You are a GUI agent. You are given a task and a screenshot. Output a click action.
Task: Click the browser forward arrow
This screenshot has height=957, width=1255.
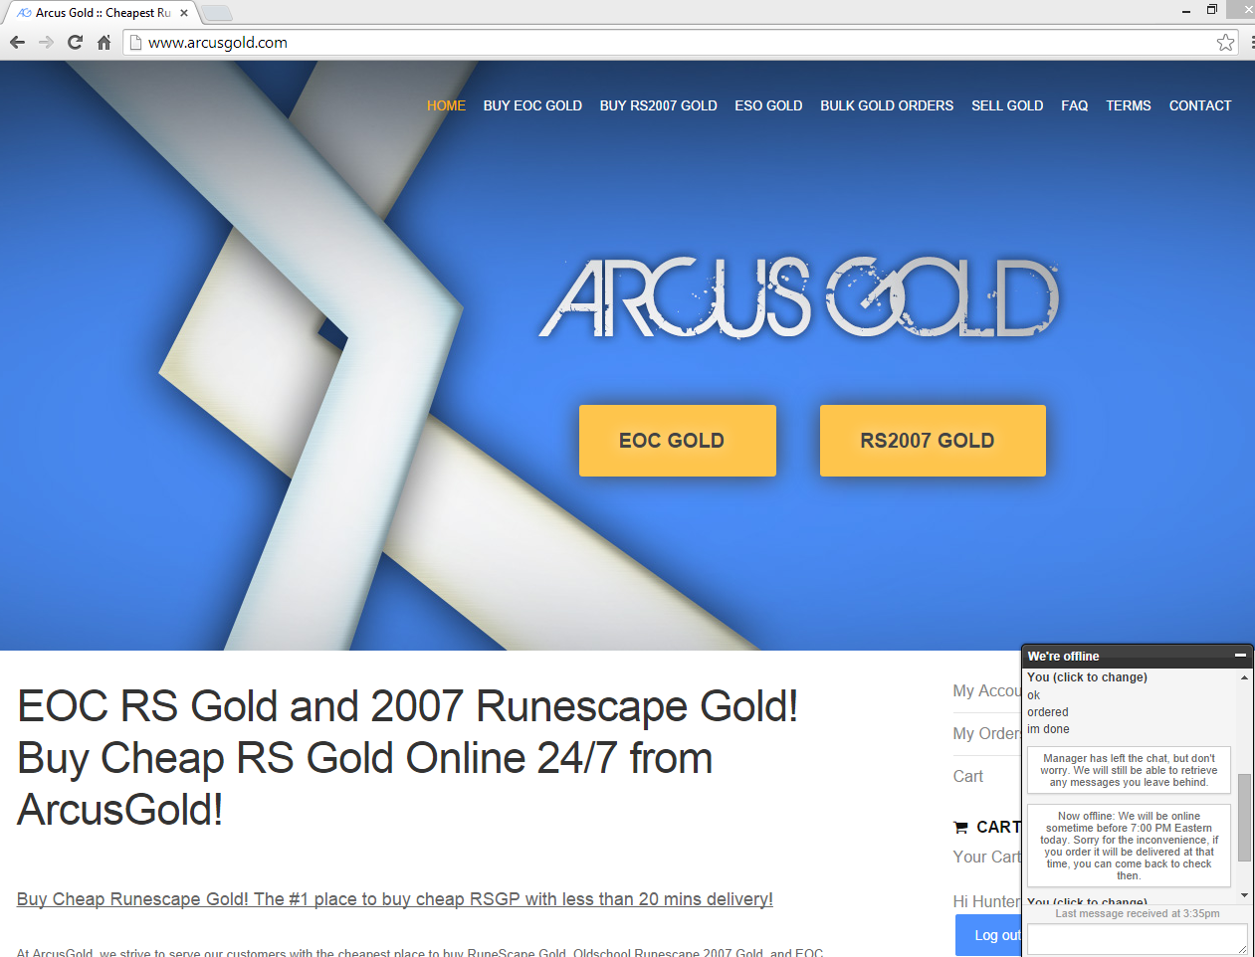coord(46,42)
